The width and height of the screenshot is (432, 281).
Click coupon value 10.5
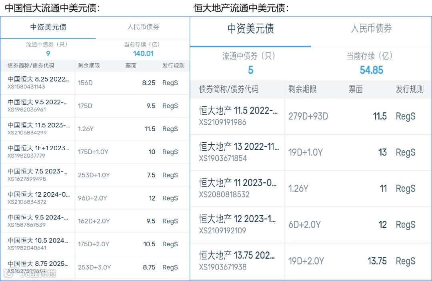149,244
